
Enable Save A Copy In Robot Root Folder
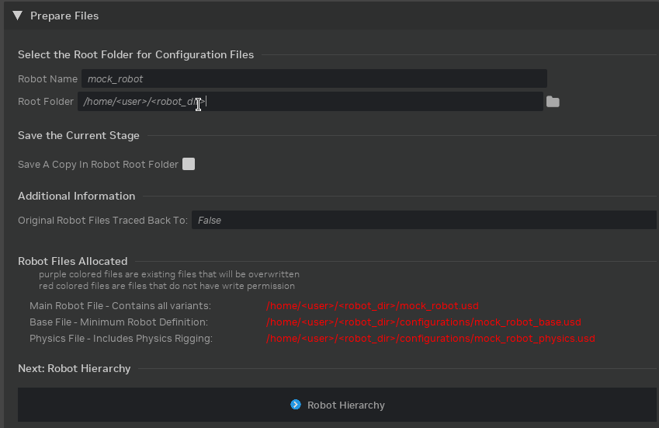coord(189,164)
